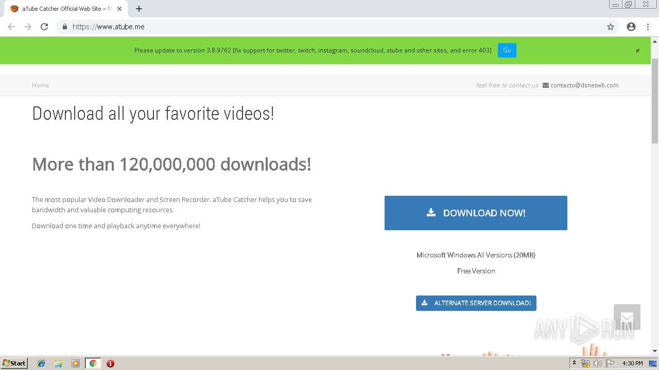Screen dimensions: 659x370
Task: Reload the page with the refresh icon
Action: coord(44,27)
